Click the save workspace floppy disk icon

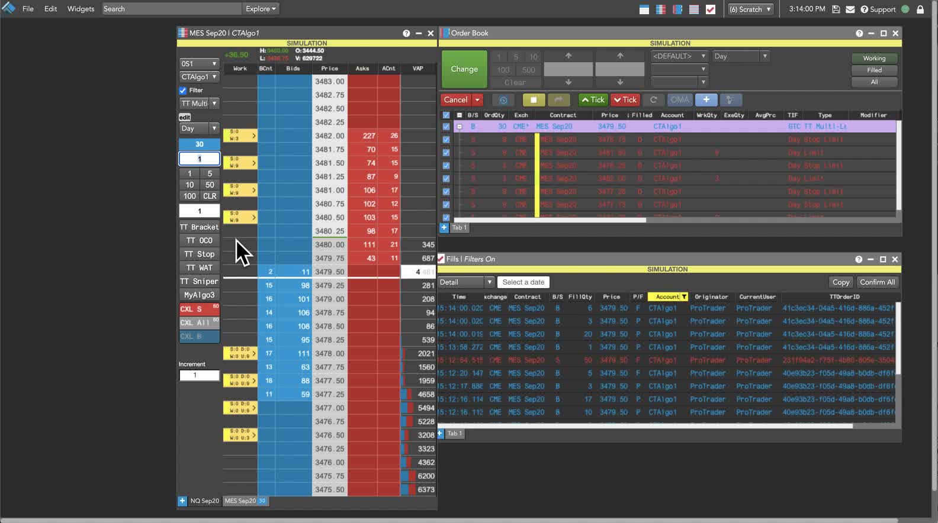pos(836,9)
